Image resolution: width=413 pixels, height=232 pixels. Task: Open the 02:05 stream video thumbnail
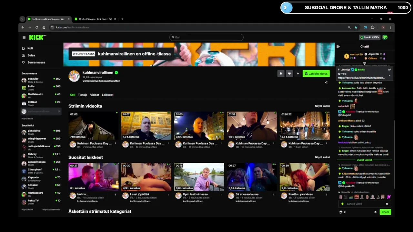pos(94,126)
